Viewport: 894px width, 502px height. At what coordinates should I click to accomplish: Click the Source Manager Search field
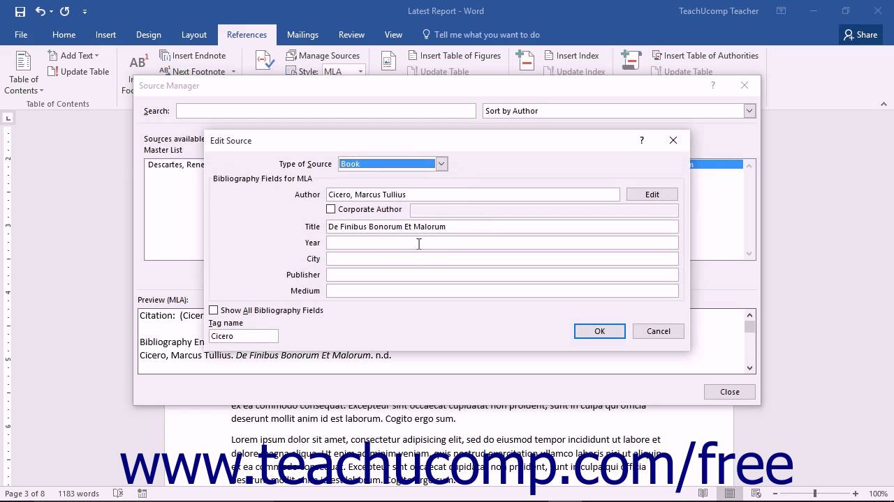click(x=325, y=111)
